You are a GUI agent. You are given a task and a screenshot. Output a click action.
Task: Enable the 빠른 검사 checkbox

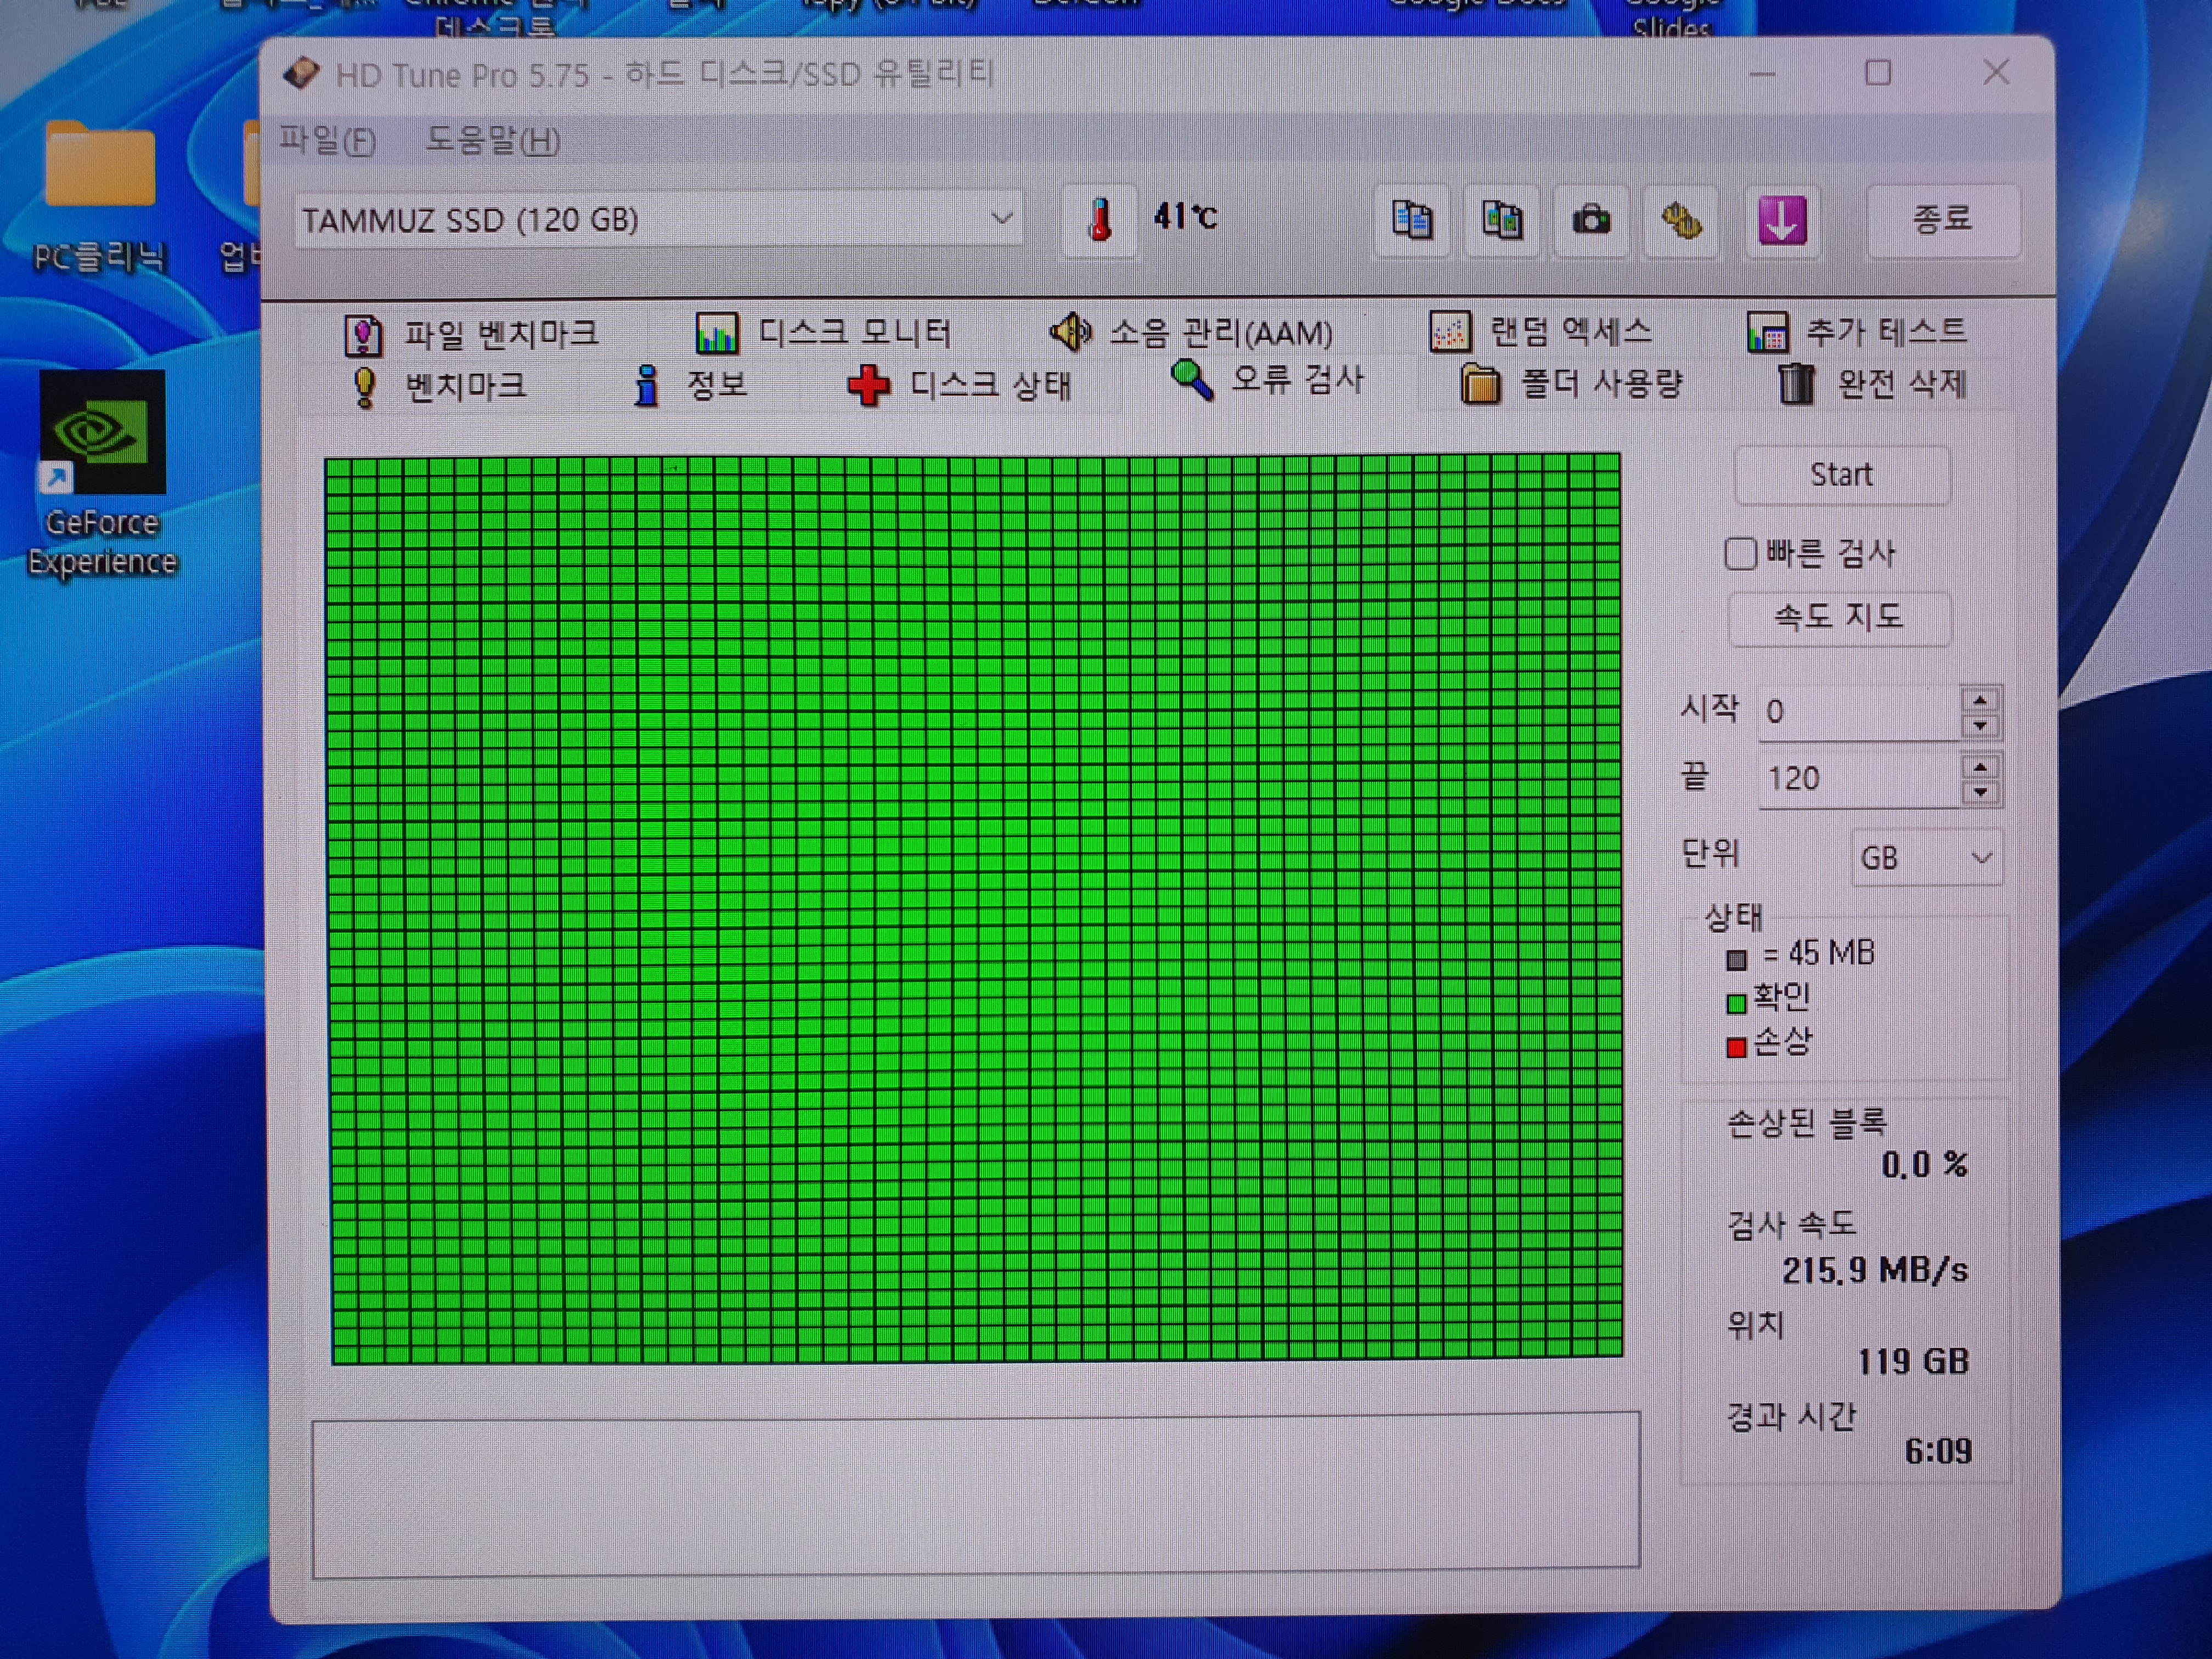tap(1740, 554)
